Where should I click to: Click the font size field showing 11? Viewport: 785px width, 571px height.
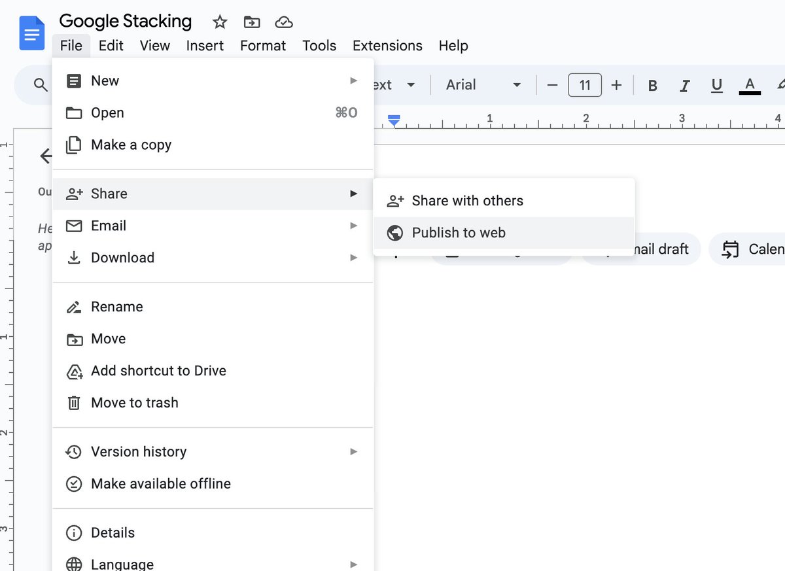[585, 85]
